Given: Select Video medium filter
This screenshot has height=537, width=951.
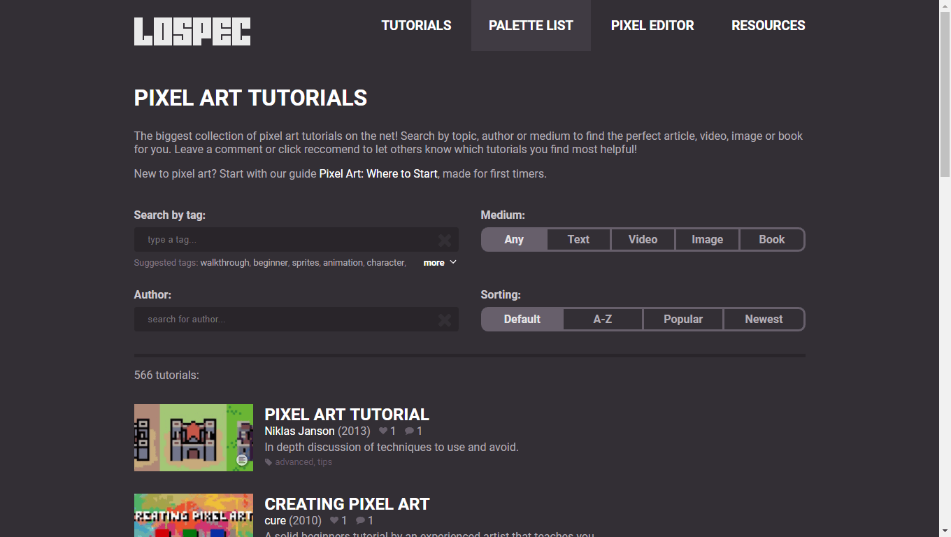Looking at the screenshot, I should pos(643,239).
